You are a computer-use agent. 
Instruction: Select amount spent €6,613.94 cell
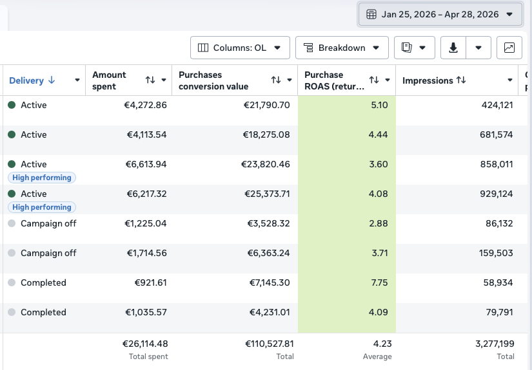point(146,165)
